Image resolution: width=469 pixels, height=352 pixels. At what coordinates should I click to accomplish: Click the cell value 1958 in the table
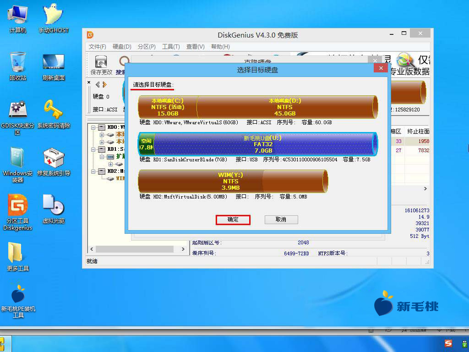pos(424,141)
